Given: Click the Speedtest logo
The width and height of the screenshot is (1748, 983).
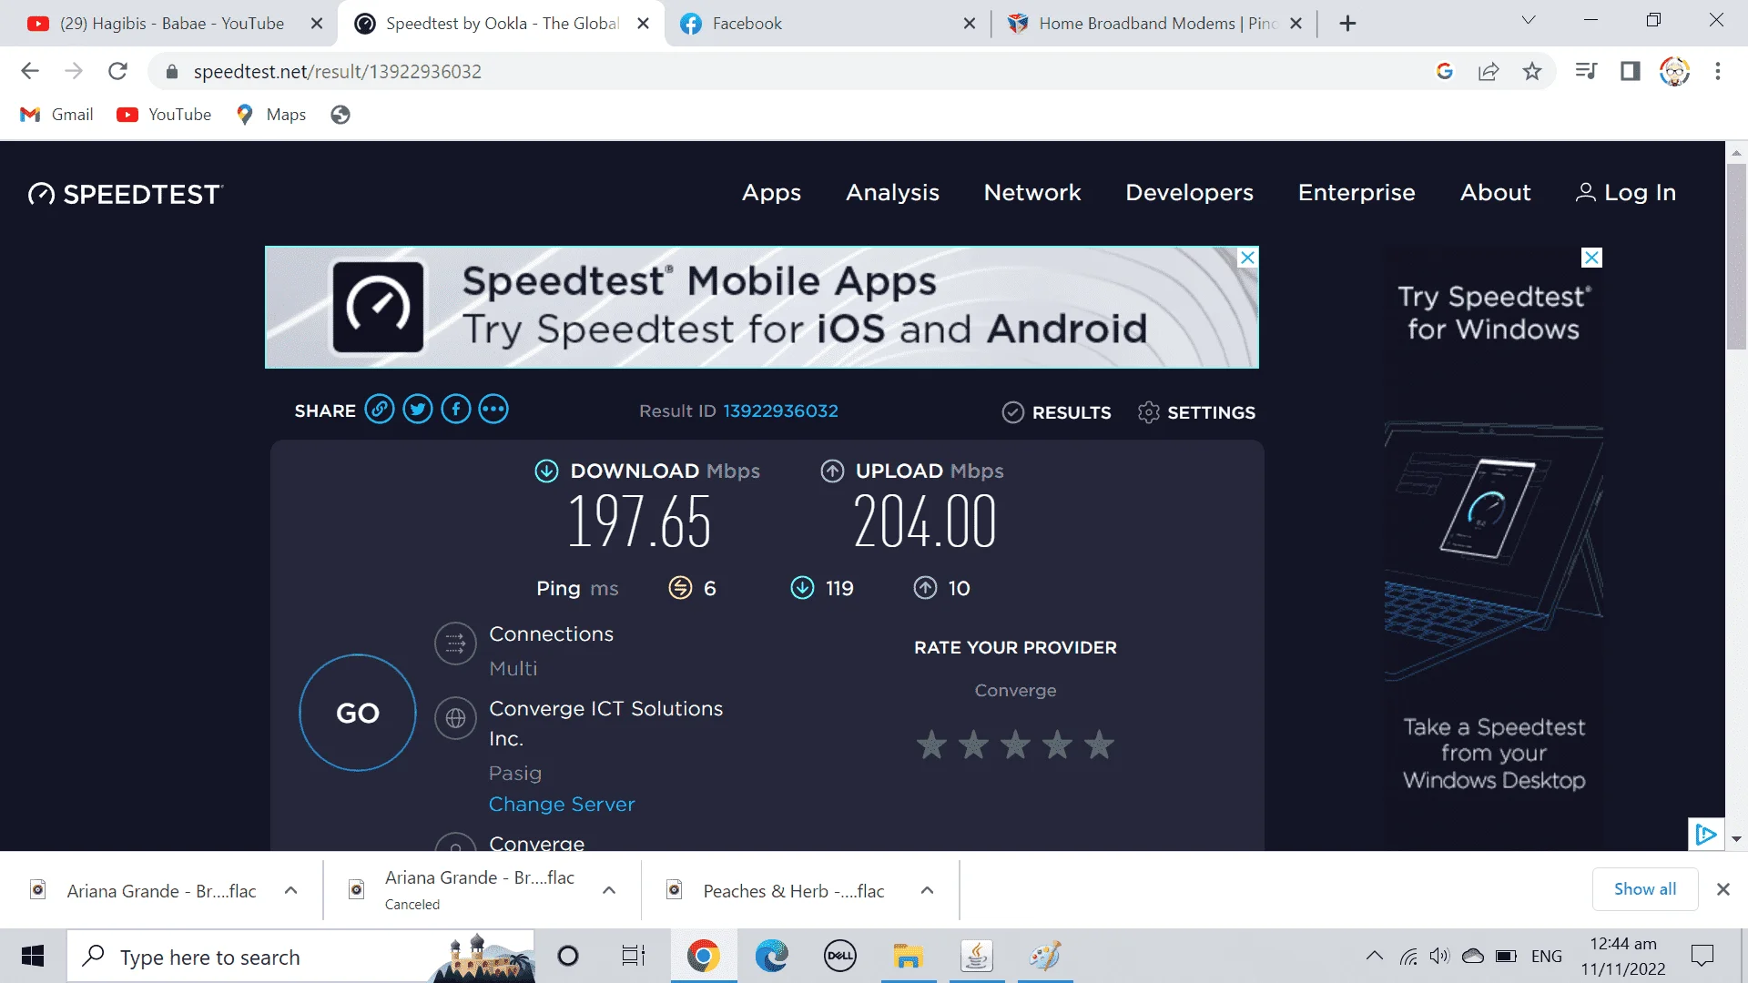Looking at the screenshot, I should click(126, 194).
